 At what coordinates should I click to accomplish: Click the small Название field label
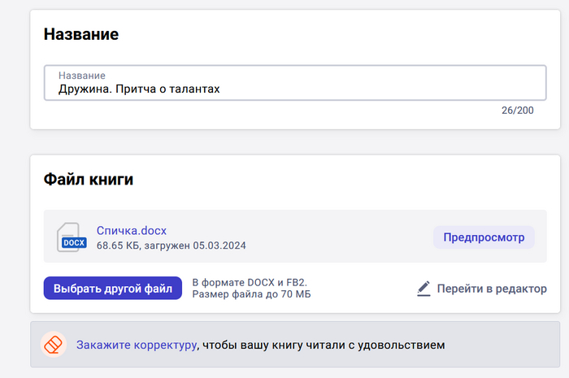click(x=81, y=75)
